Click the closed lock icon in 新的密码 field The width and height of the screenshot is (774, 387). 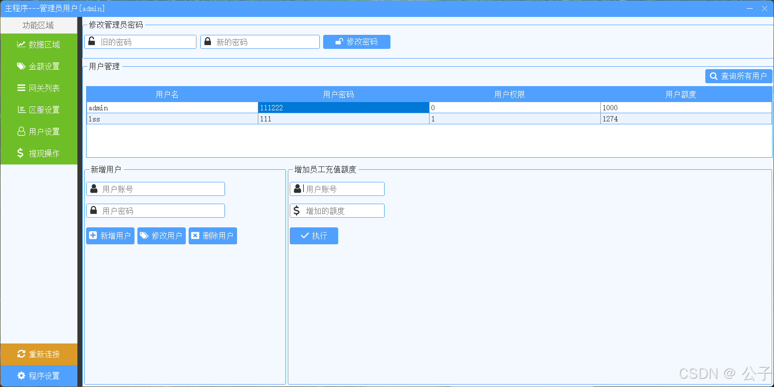[x=208, y=42]
